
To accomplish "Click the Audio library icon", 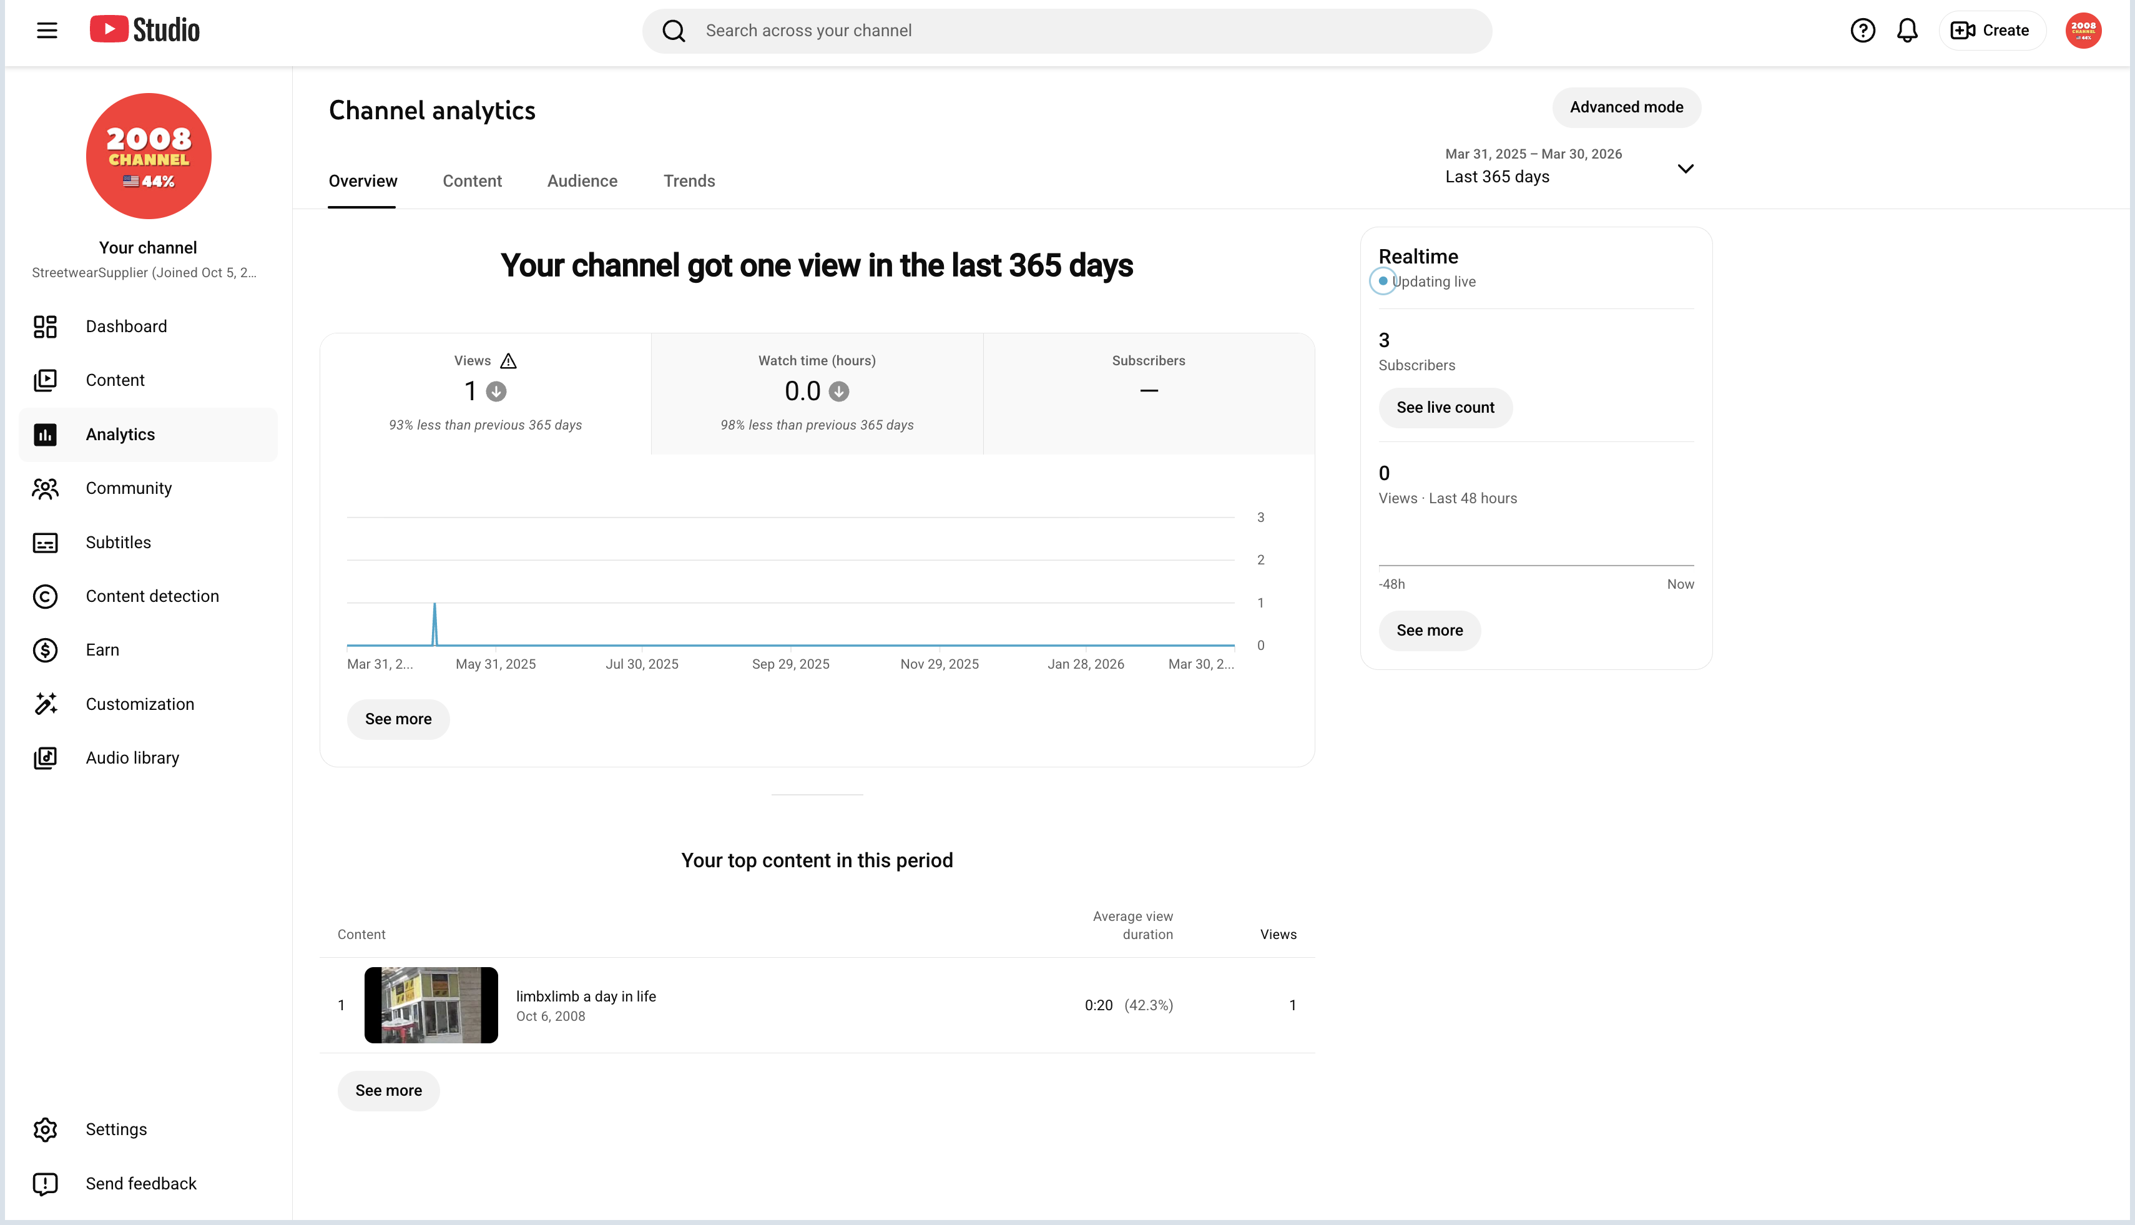I will pos(46,758).
